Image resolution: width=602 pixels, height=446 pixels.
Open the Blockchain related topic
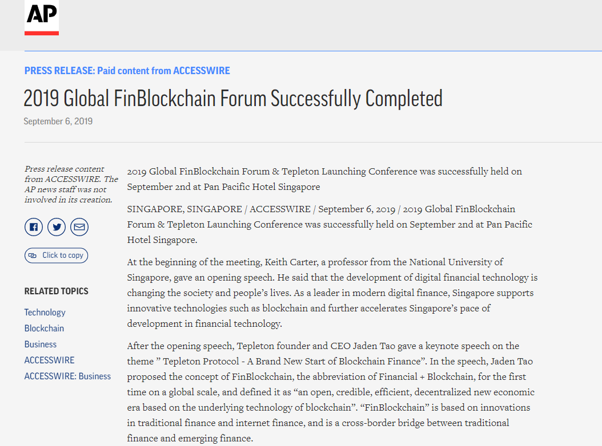pos(44,328)
